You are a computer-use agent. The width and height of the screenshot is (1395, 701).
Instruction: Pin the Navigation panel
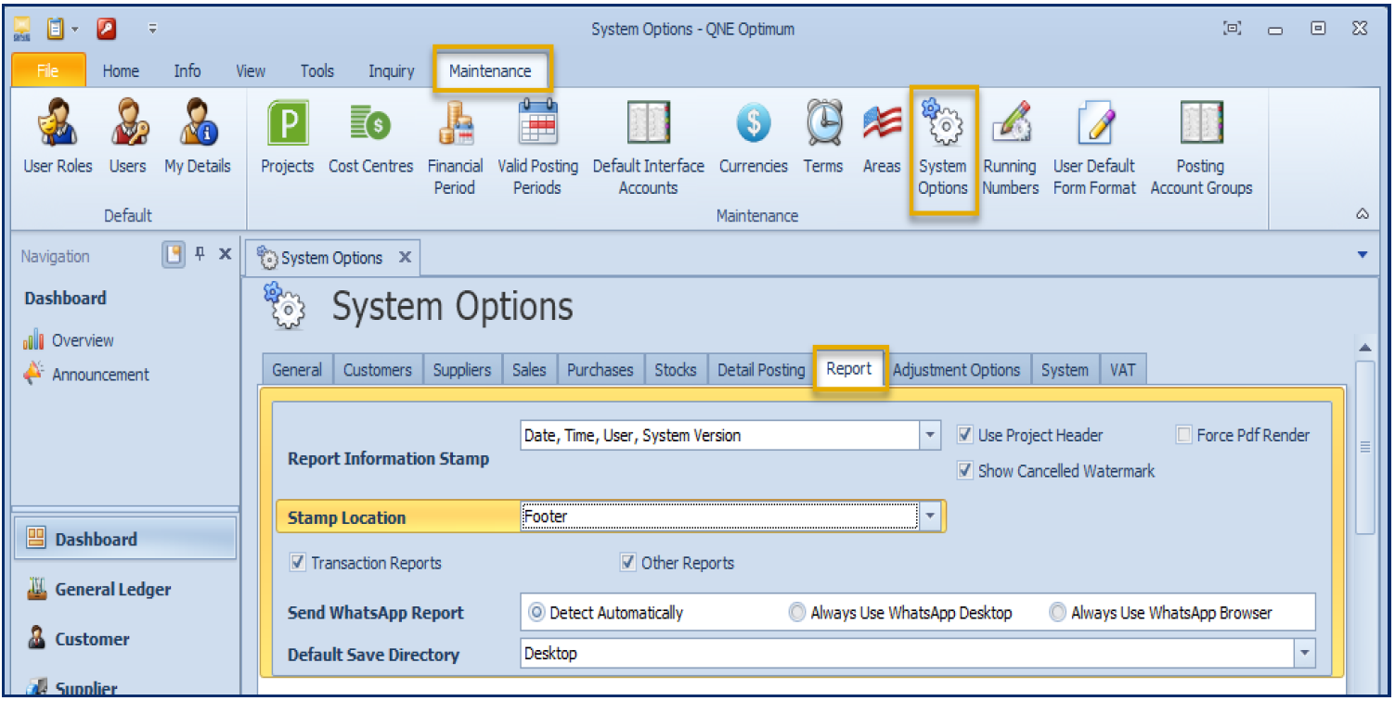tap(200, 254)
